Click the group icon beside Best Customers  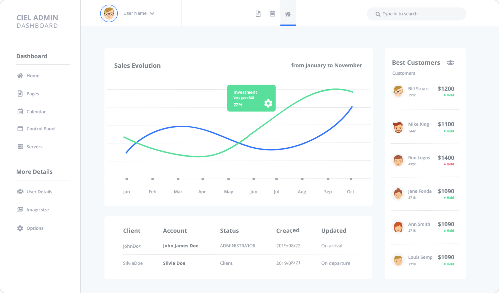[x=450, y=63]
